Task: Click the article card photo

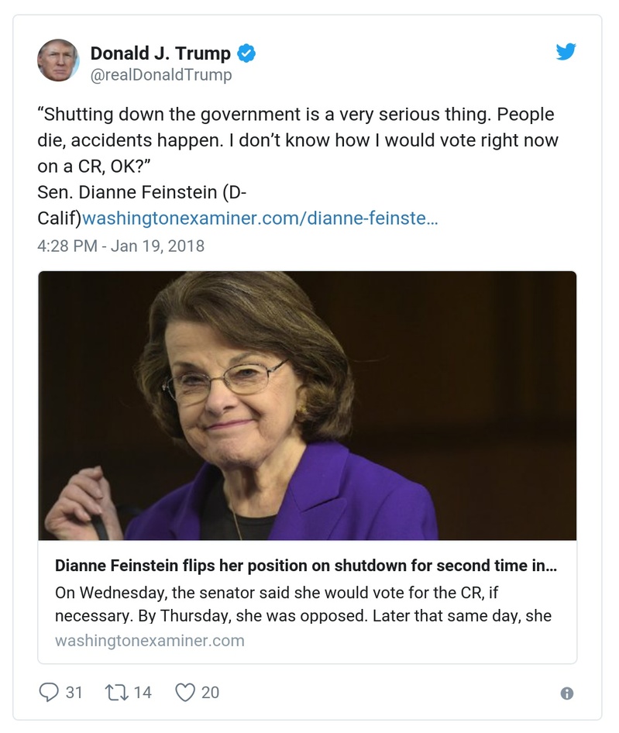Action: click(308, 405)
